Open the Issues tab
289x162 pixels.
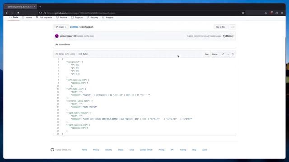[27, 17]
